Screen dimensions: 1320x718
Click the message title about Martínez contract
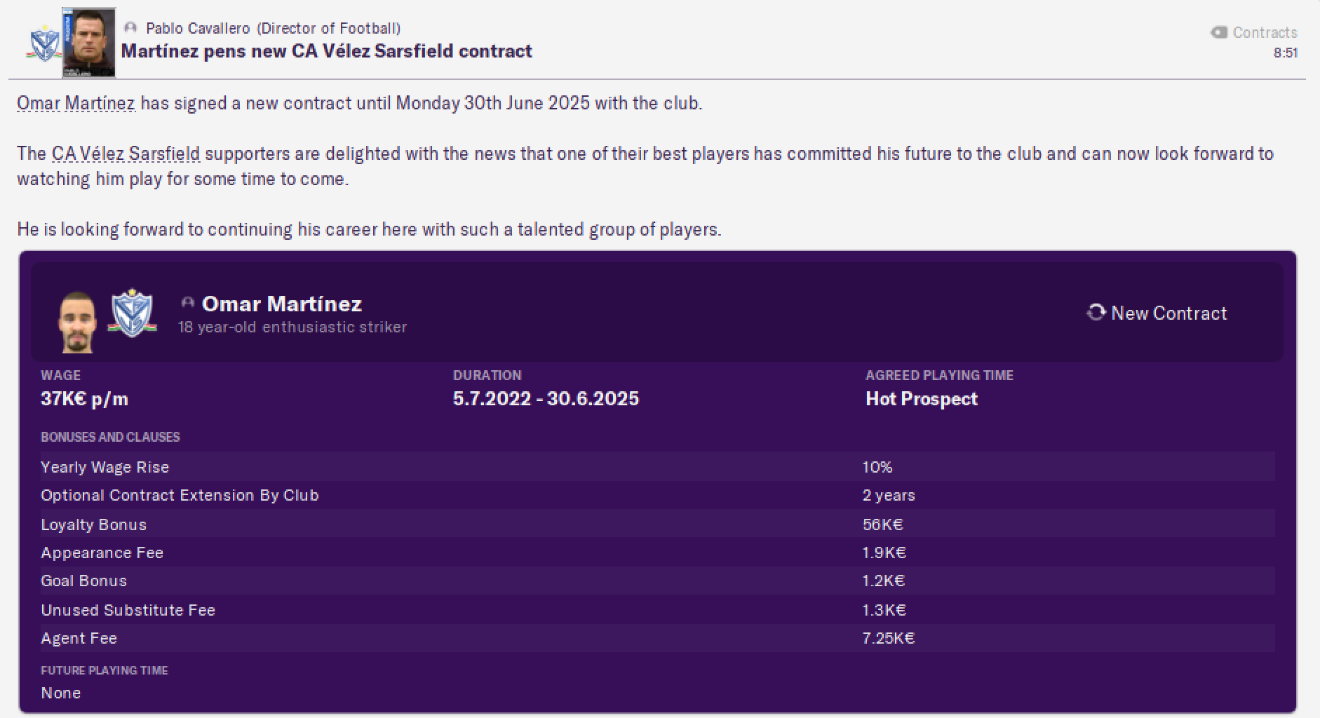326,51
